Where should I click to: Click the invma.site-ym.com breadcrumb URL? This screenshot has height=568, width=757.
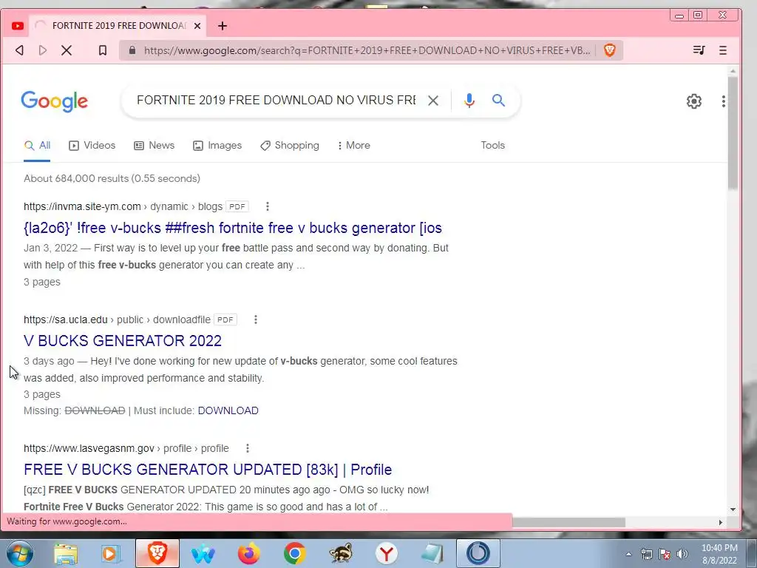coord(123,207)
